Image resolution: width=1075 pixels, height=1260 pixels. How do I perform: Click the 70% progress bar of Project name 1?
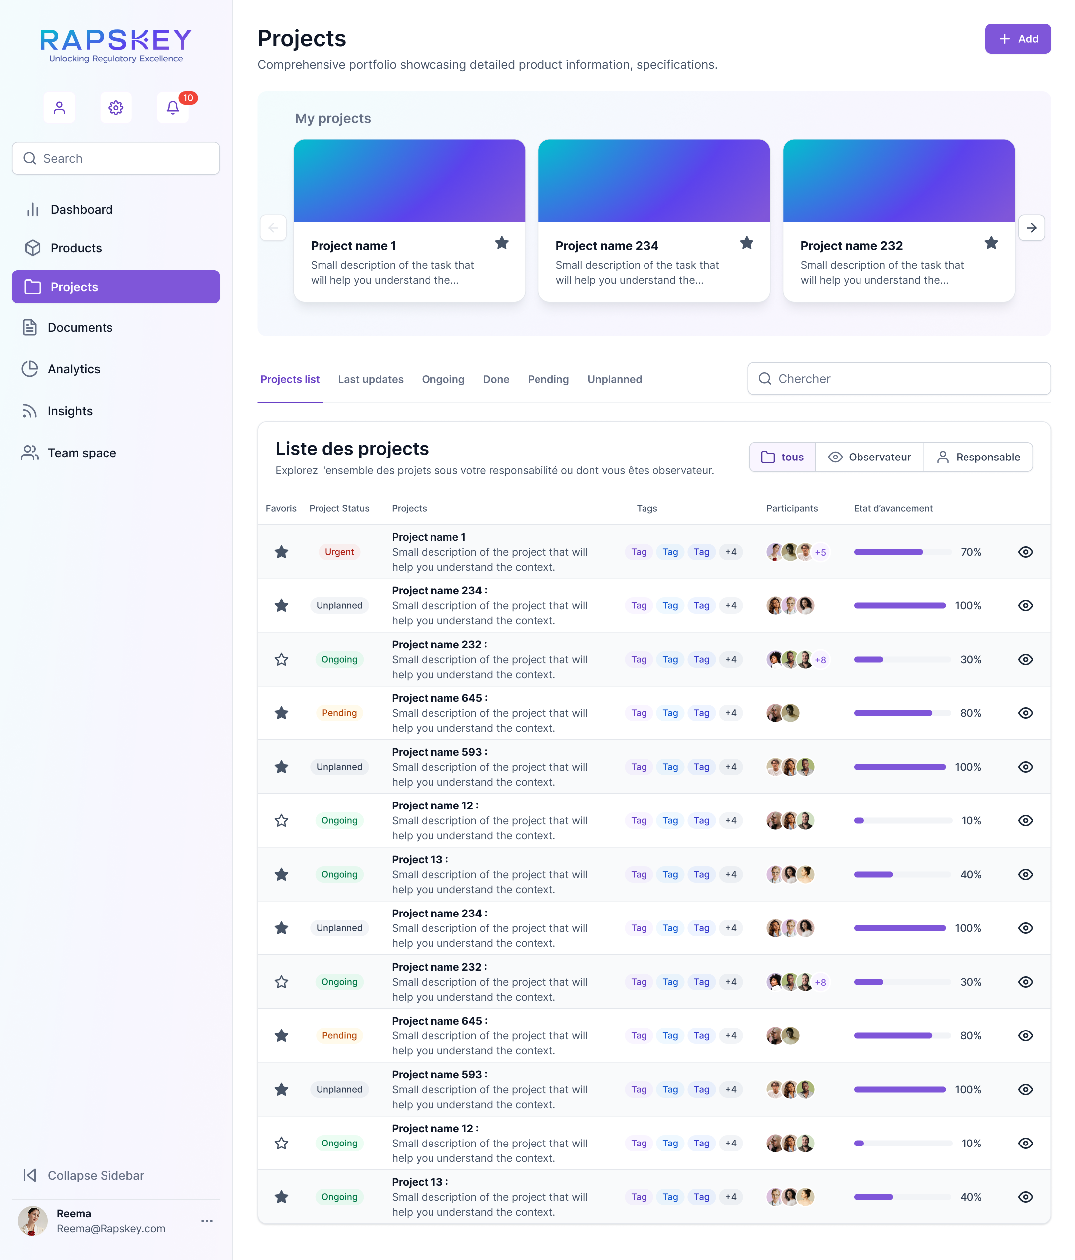click(902, 552)
